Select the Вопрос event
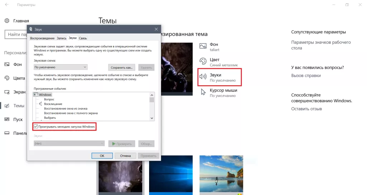This screenshot has width=367, height=195. coord(49,99)
